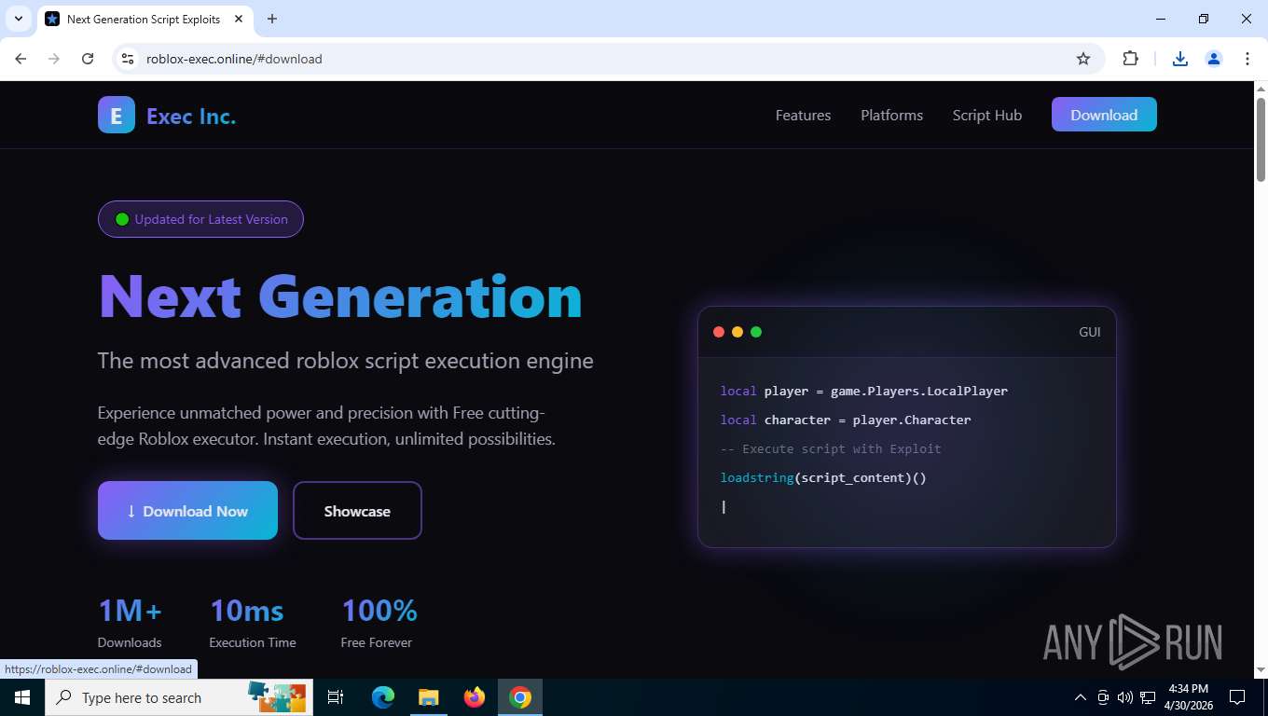Image resolution: width=1268 pixels, height=716 pixels.
Task: Close the Next Generation Script Exploits tab
Action: coord(239,19)
